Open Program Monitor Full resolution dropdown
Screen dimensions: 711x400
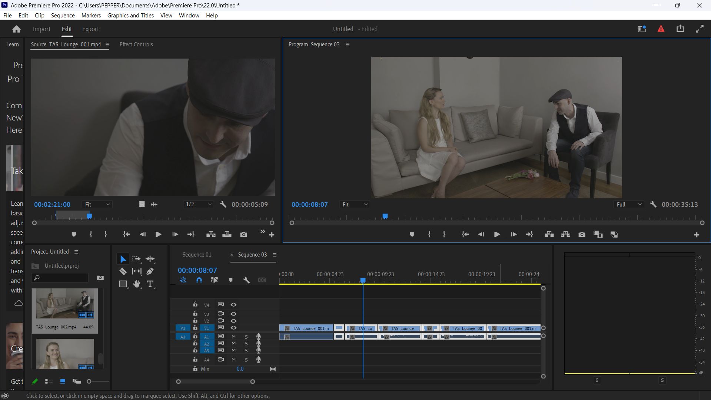coord(629,204)
